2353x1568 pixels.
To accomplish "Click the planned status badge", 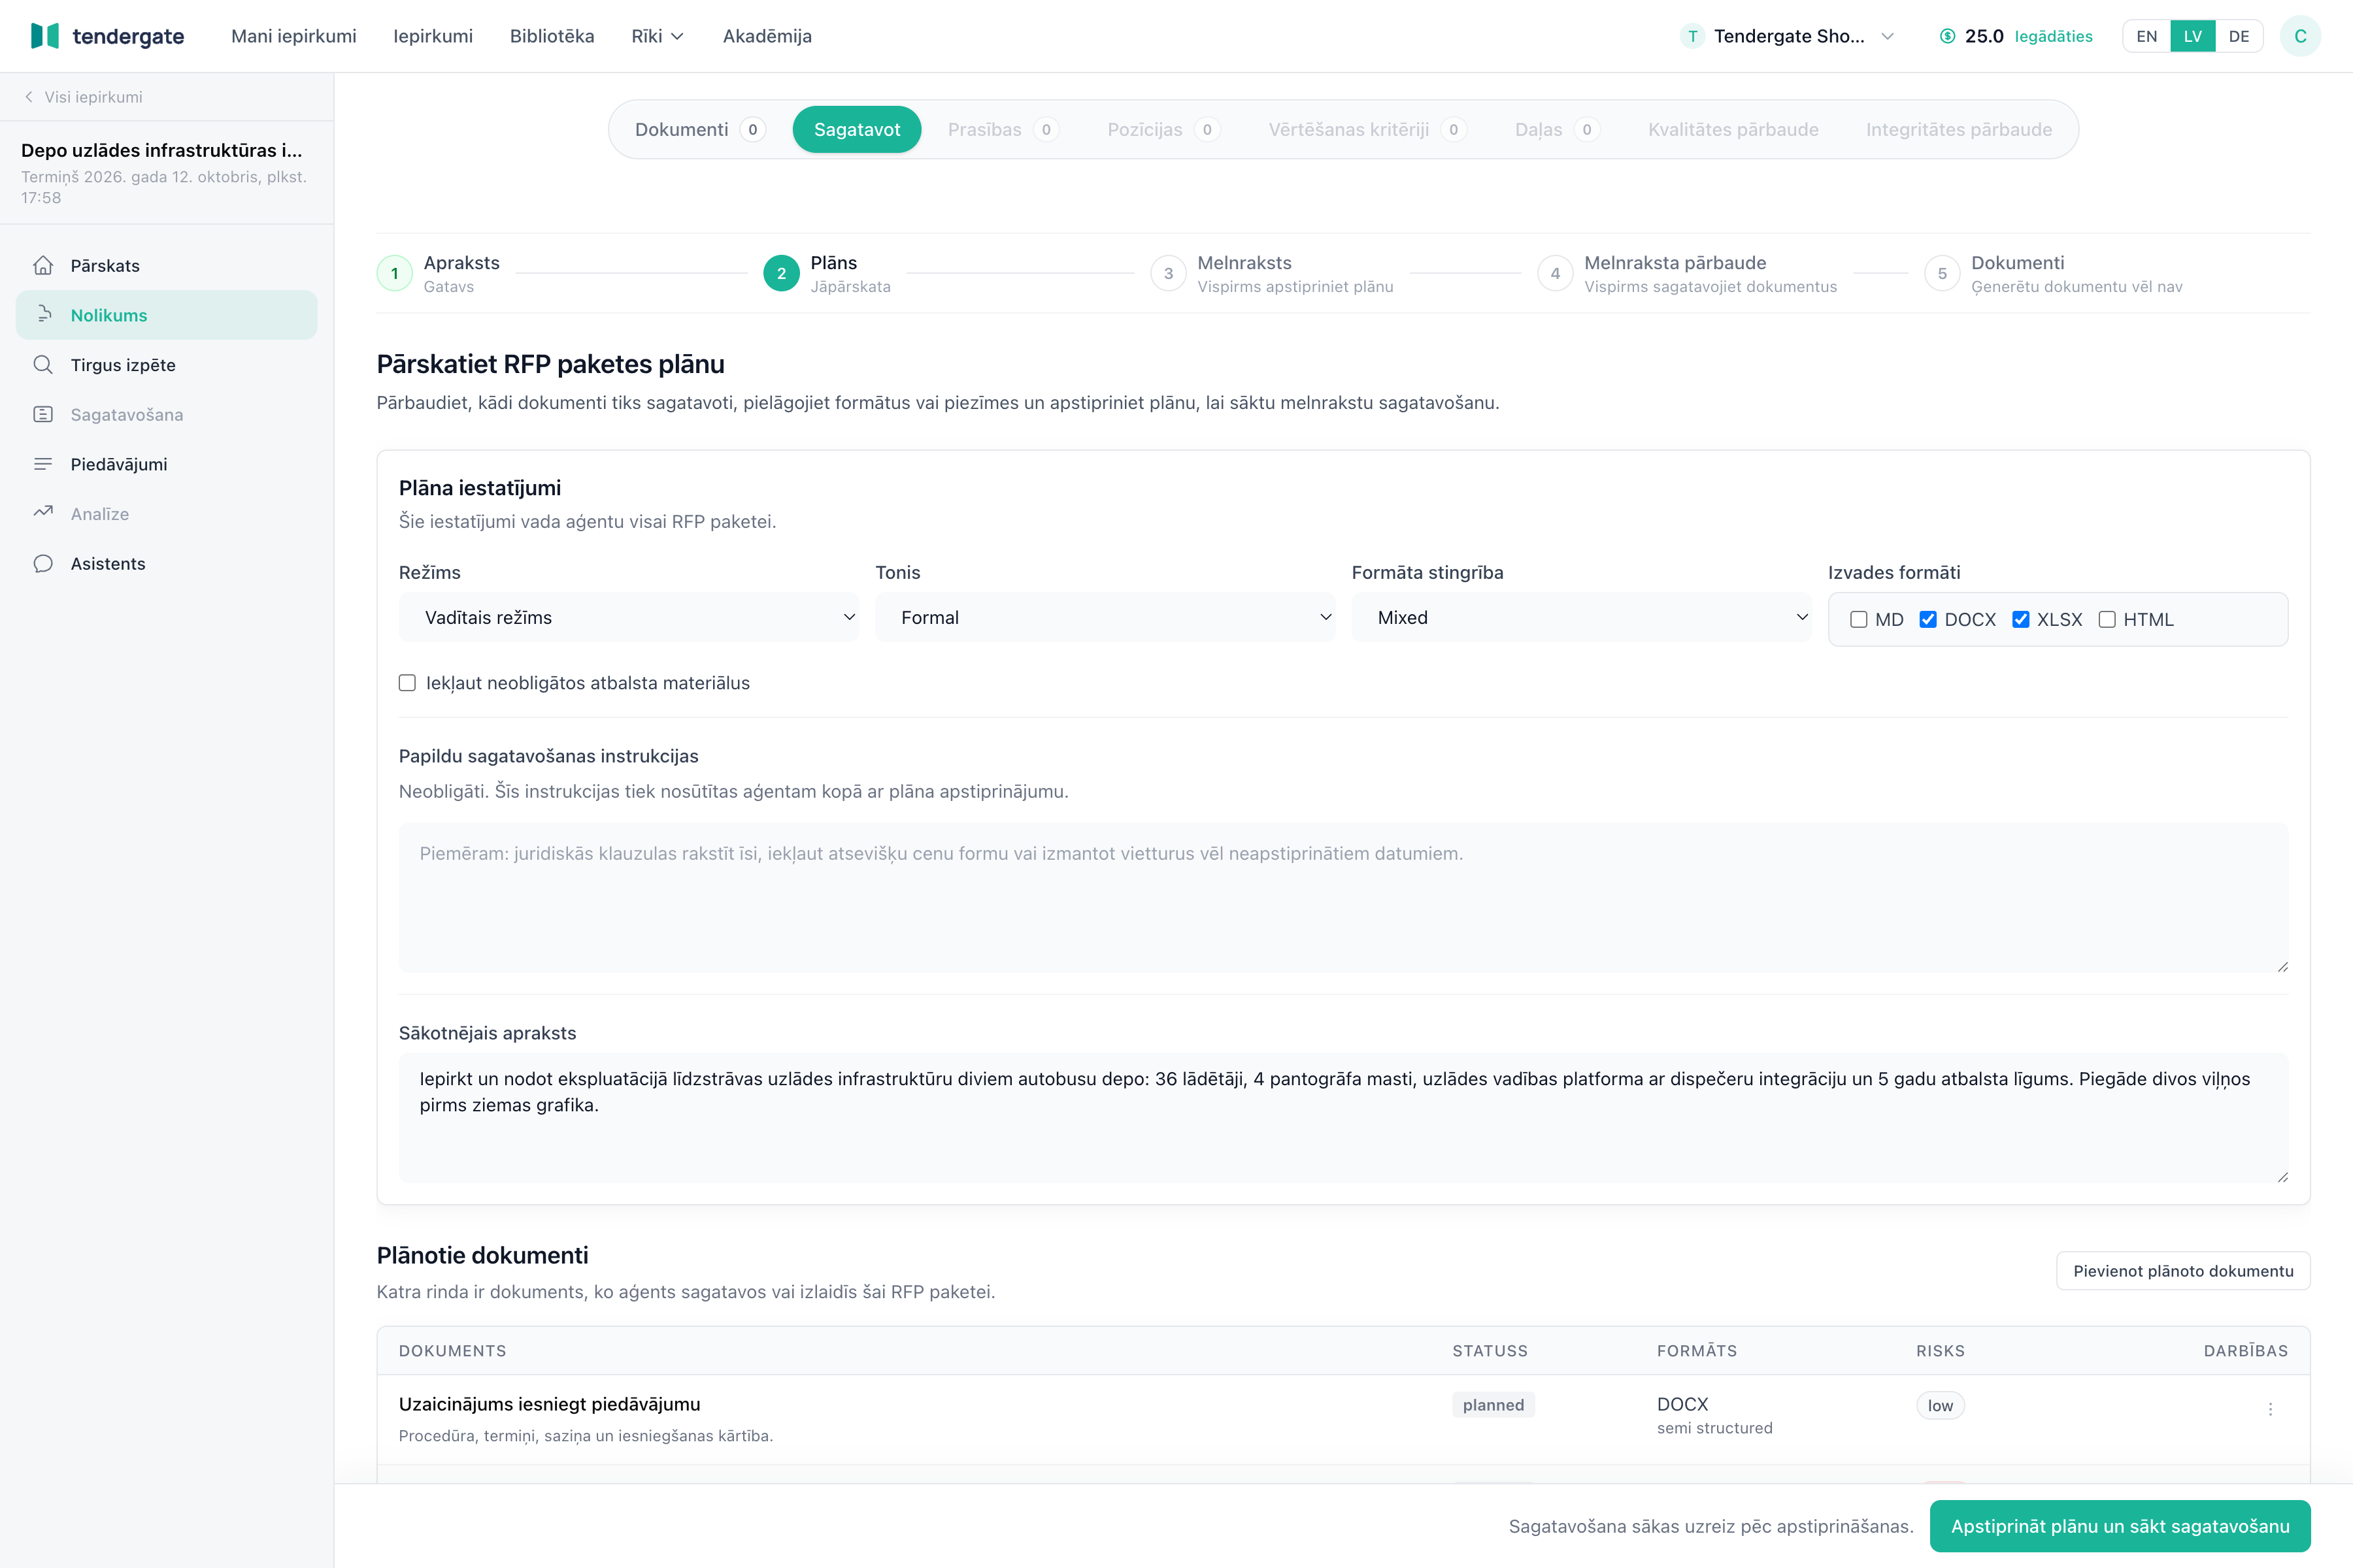I will point(1493,1405).
